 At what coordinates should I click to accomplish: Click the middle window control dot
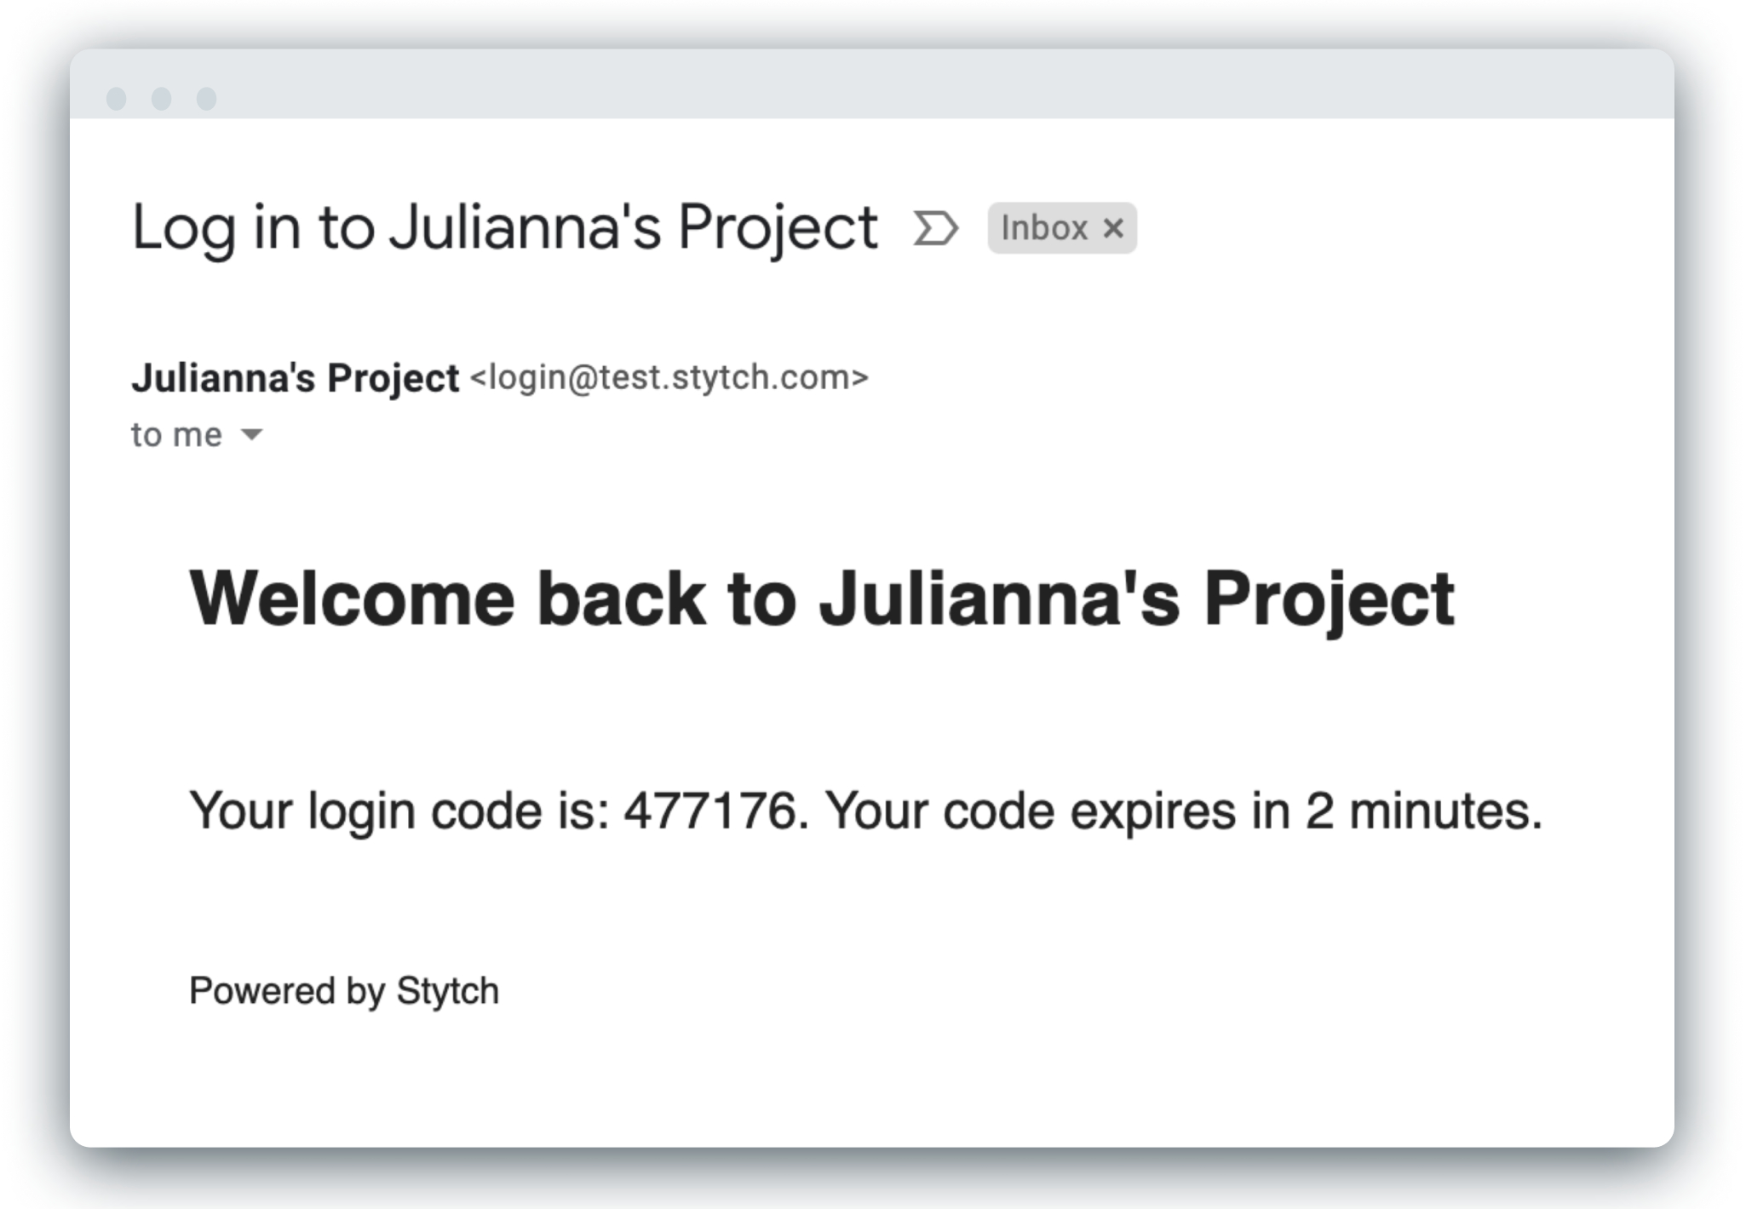(162, 99)
